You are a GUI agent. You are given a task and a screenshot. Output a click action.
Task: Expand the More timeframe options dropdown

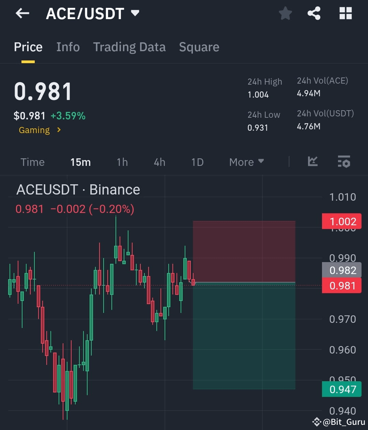246,162
